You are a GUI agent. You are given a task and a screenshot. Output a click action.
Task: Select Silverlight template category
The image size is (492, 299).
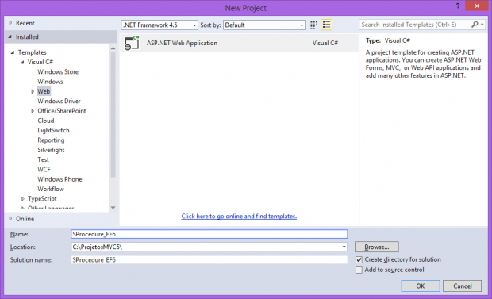point(51,150)
